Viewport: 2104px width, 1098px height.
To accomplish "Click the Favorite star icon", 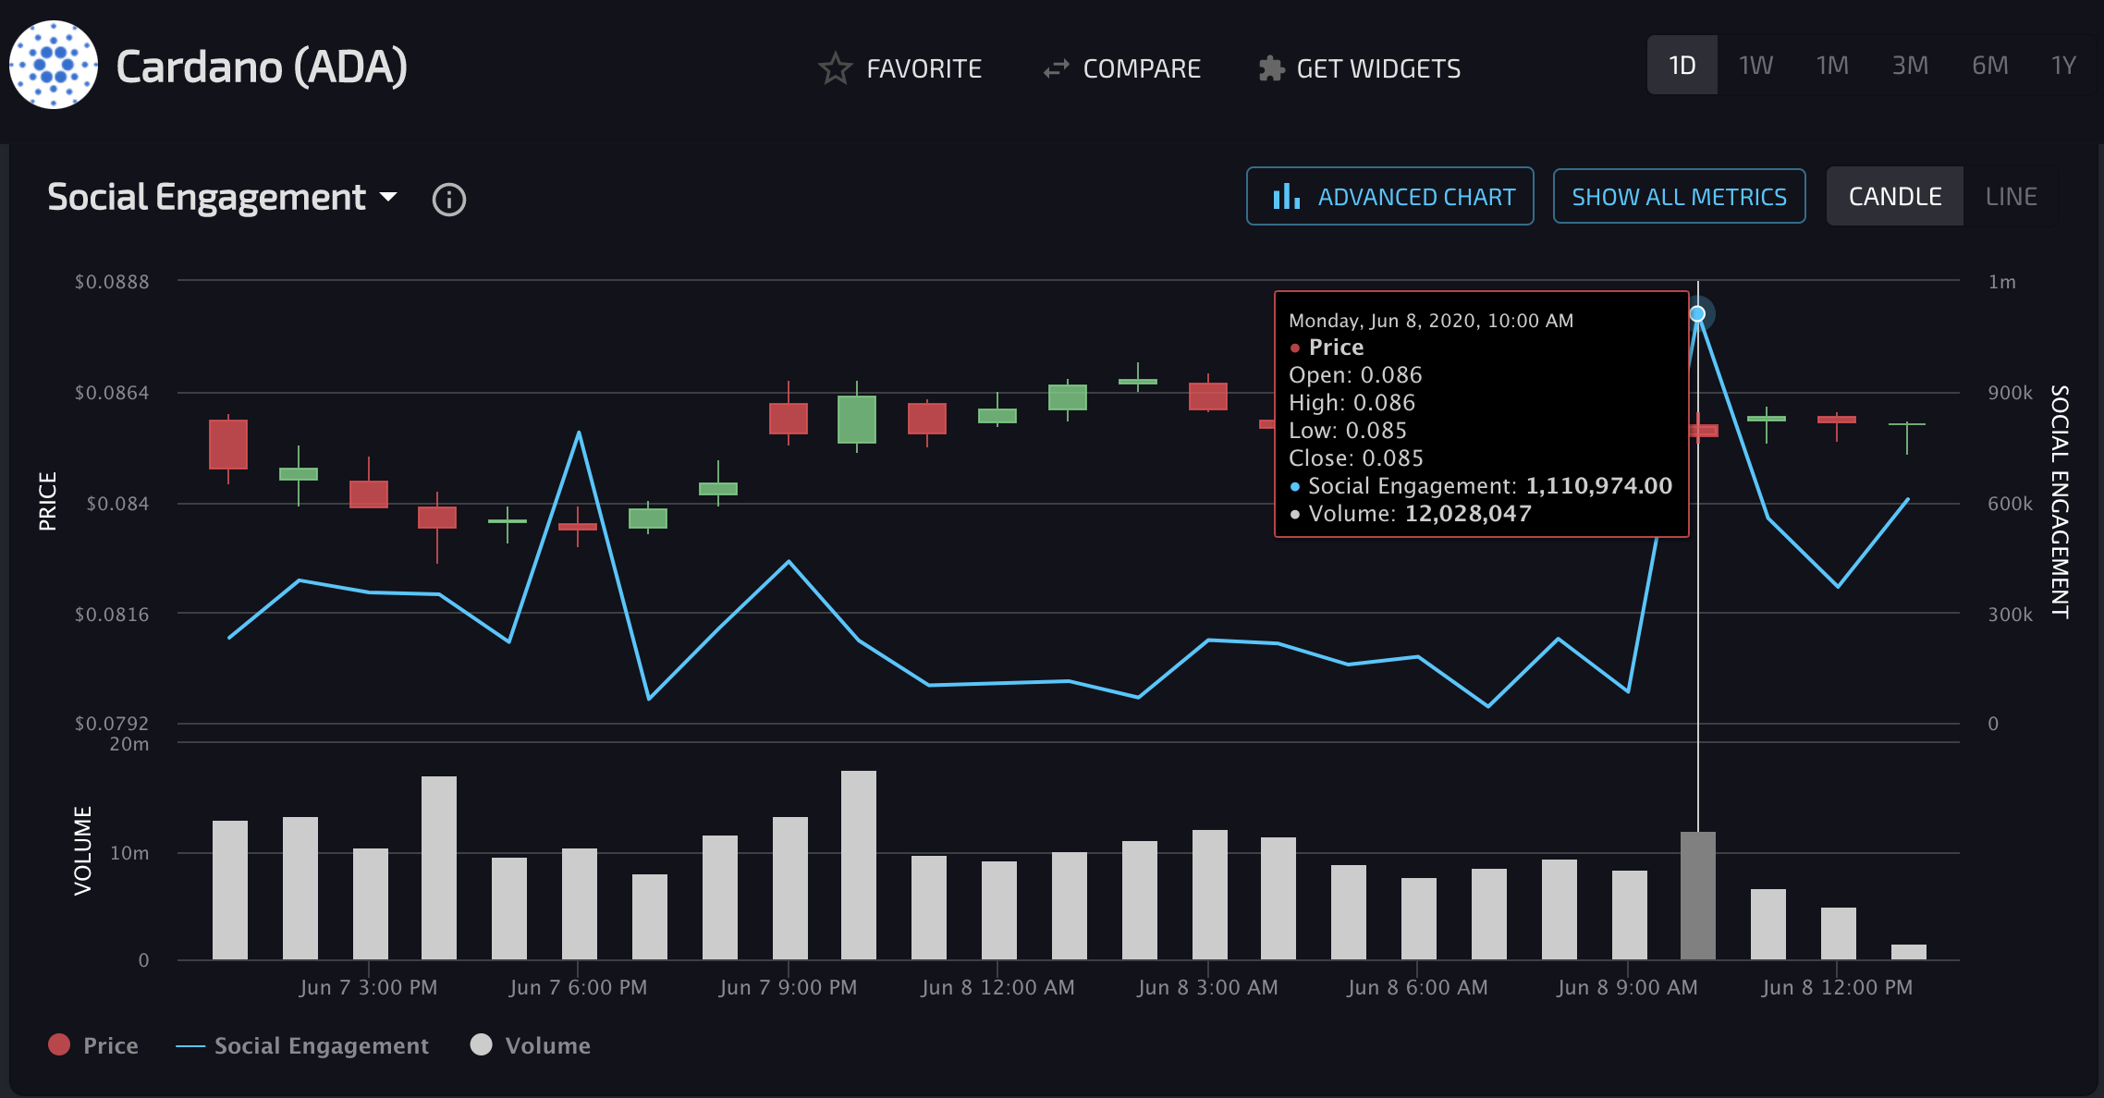I will [835, 68].
